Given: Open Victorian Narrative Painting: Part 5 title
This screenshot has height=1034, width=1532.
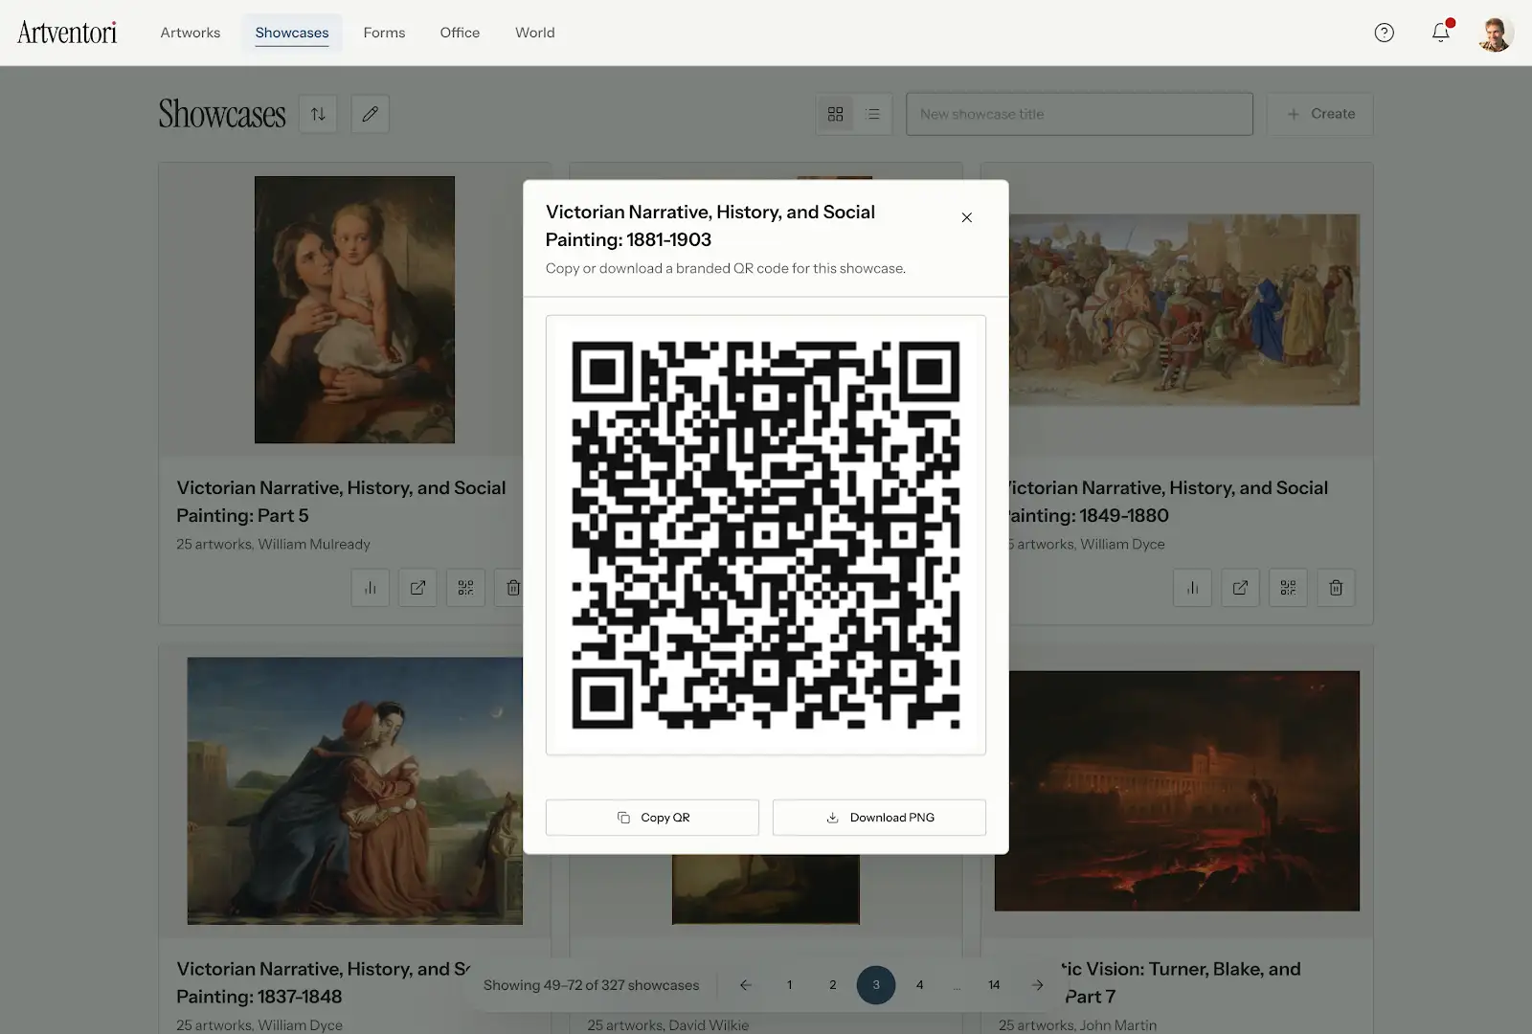Looking at the screenshot, I should [341, 502].
